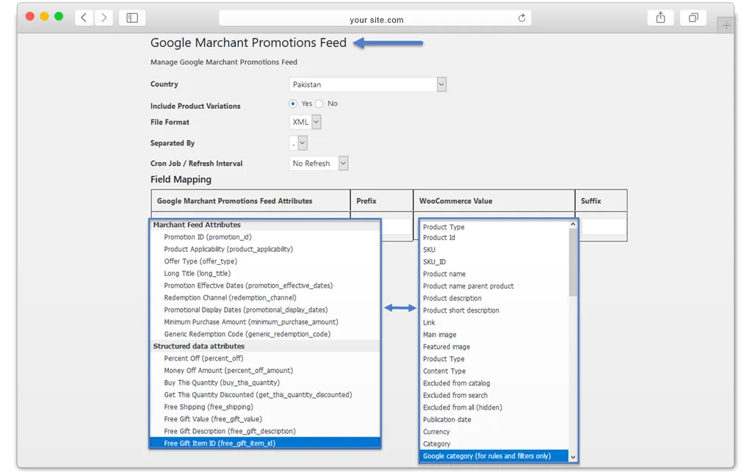Go forward with the browser forward arrow
Viewport: 752px width, 472px height.
point(104,18)
